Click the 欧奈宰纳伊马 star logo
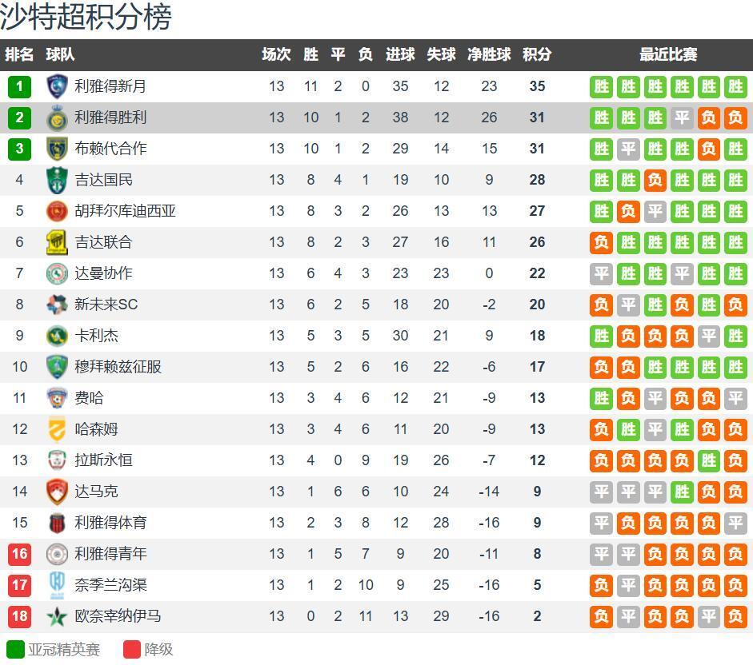The width and height of the screenshot is (753, 665). coord(57,616)
